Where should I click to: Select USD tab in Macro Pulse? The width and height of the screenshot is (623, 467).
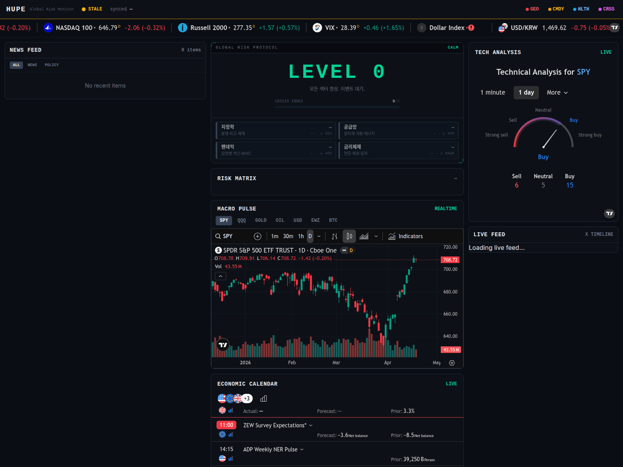coord(297,220)
